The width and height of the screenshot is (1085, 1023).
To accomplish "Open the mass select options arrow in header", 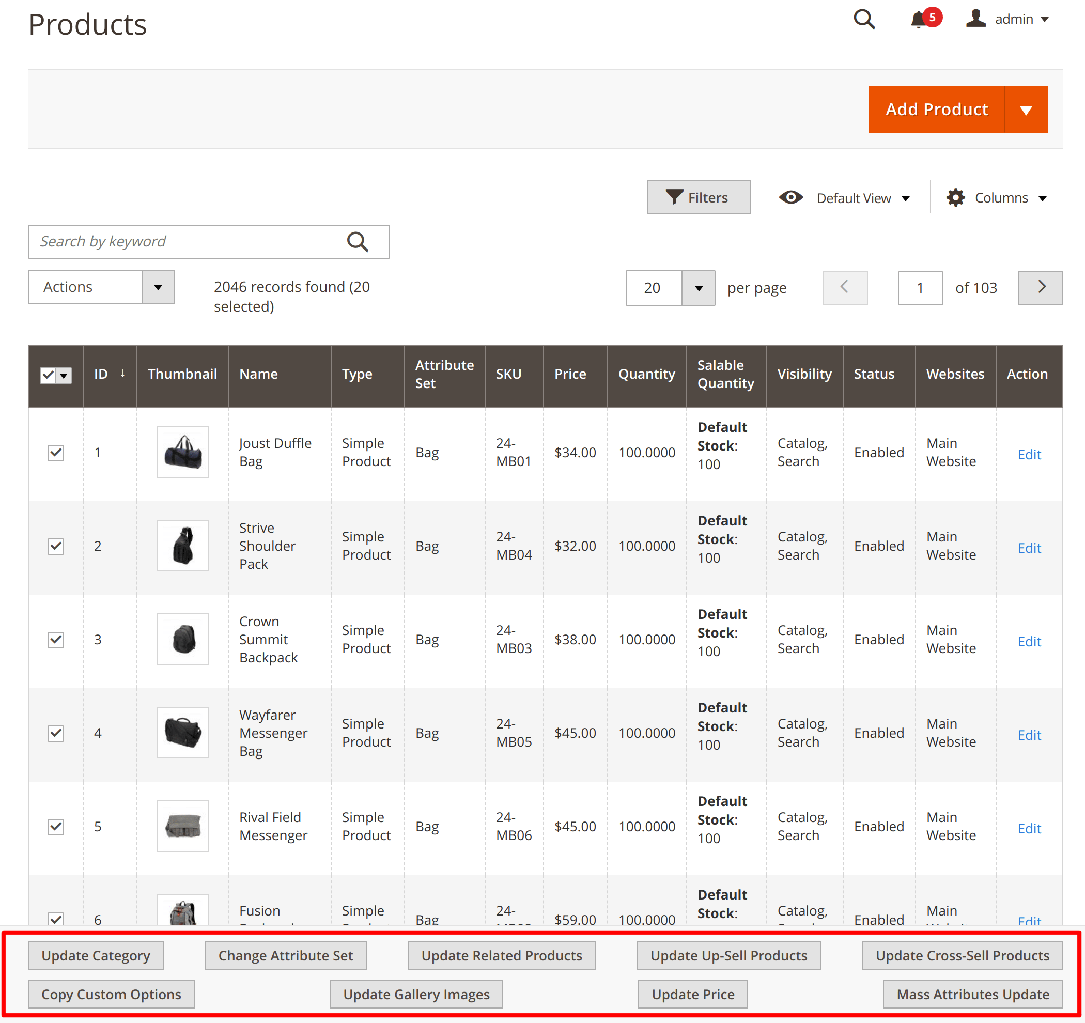I will pos(64,375).
